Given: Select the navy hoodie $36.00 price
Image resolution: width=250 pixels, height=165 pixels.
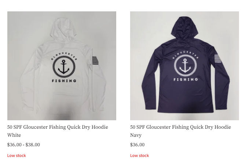Looking at the screenshot, I should pyautogui.click(x=137, y=145).
